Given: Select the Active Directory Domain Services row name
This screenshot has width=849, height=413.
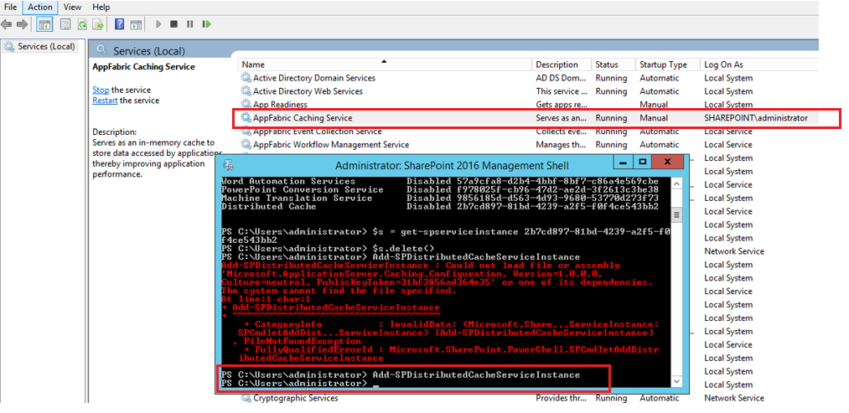Looking at the screenshot, I should pyautogui.click(x=314, y=78).
